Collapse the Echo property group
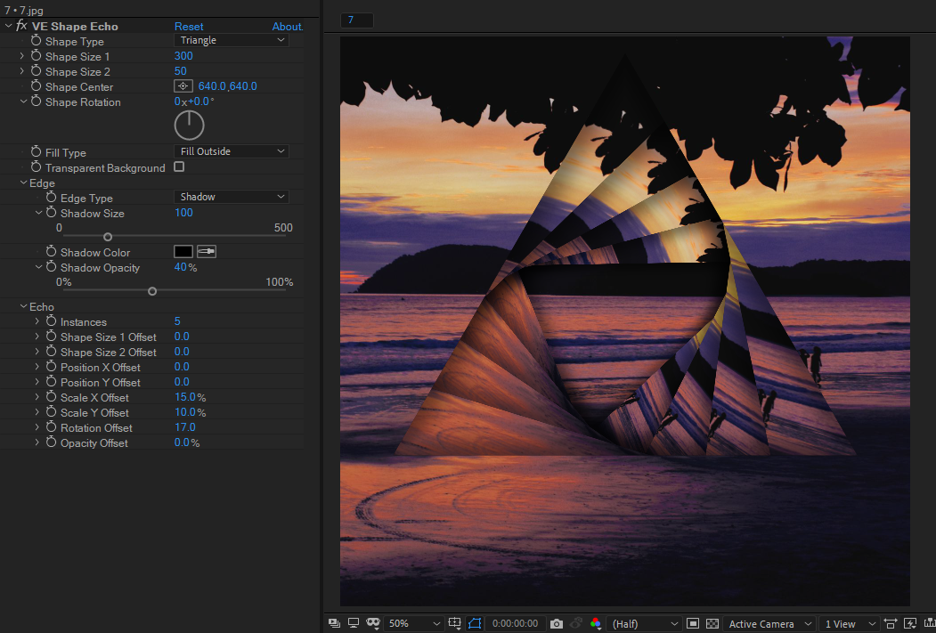936x633 pixels. click(23, 306)
